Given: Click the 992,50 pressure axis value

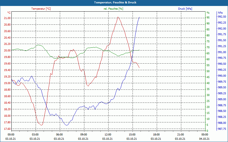Looking at the screenshot, I should [222, 17].
